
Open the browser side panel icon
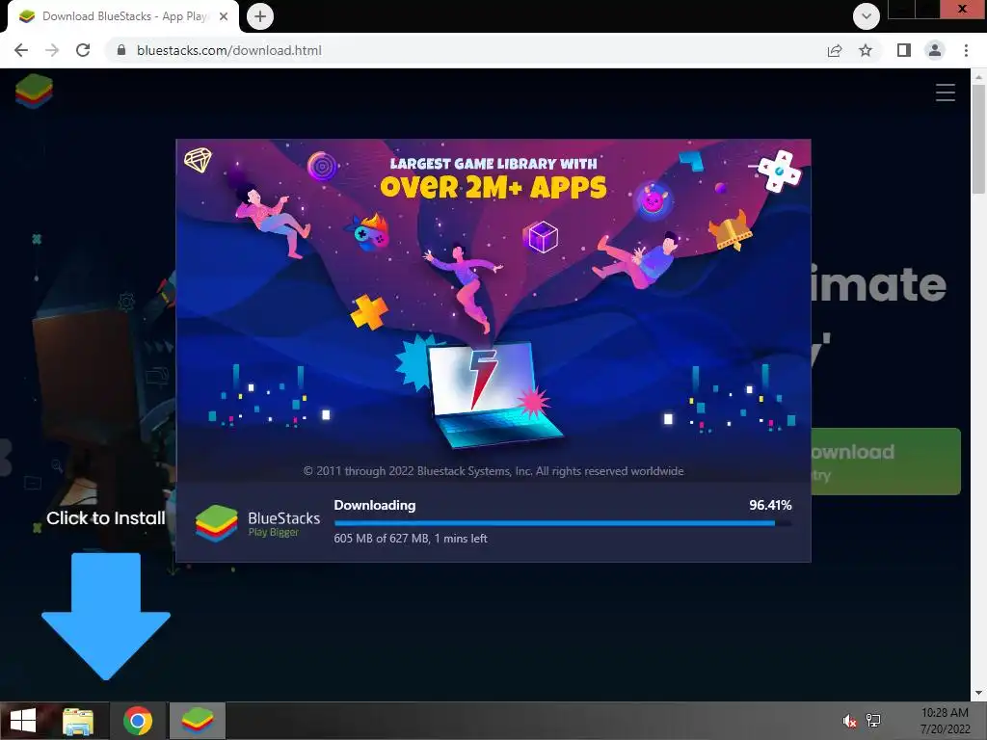tap(904, 50)
